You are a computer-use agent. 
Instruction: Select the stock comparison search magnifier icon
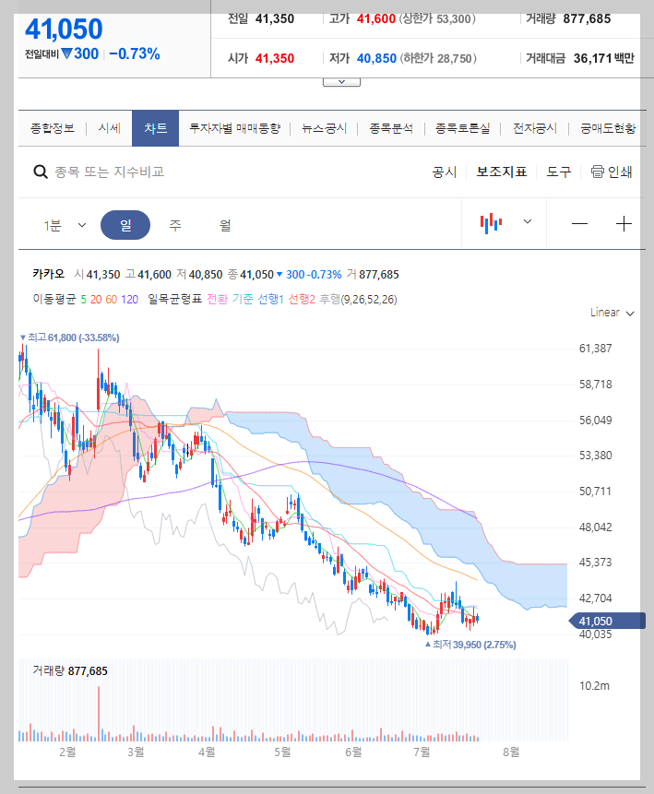(x=41, y=172)
